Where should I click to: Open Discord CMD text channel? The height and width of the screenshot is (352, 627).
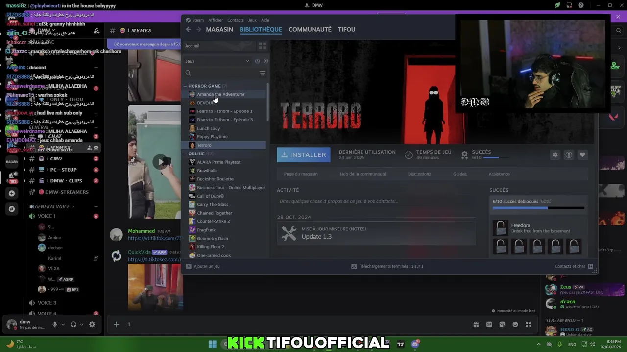click(56, 159)
